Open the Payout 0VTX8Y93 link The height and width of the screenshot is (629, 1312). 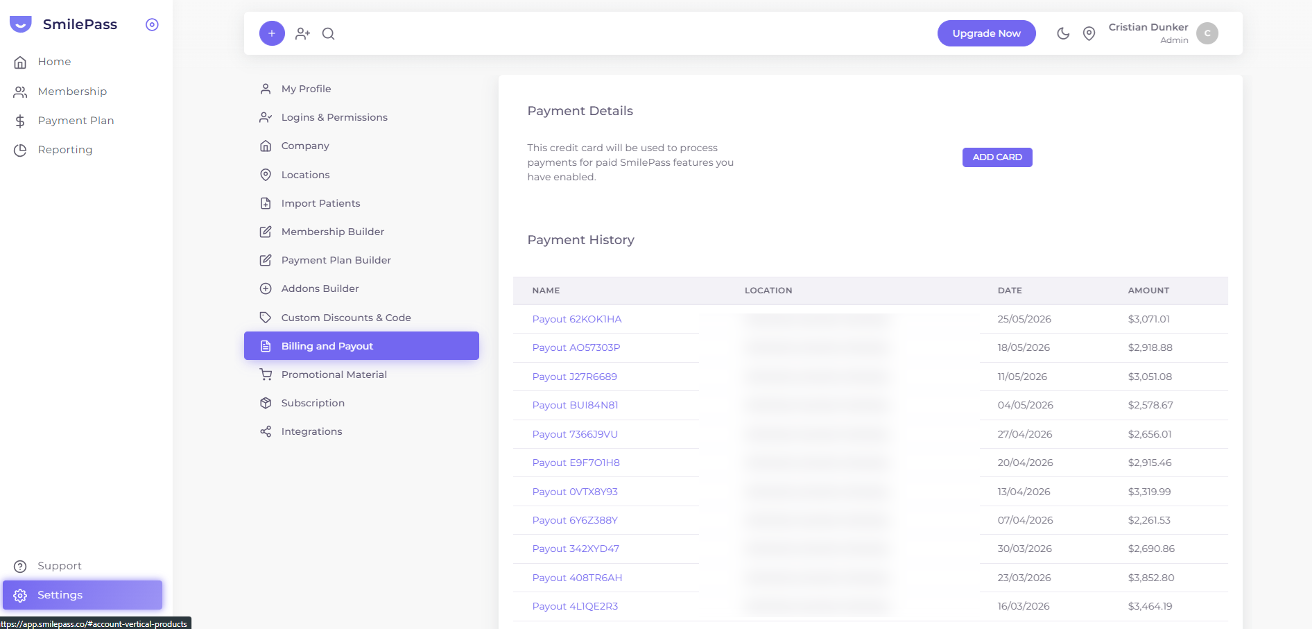tap(575, 492)
